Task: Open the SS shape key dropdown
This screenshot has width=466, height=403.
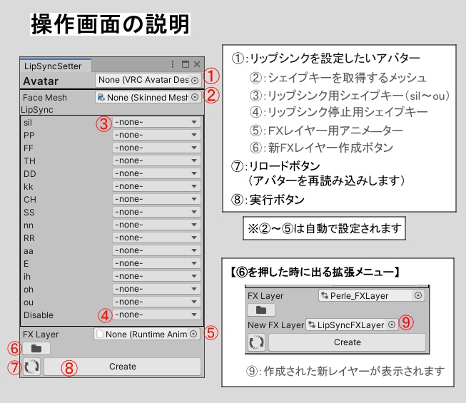Action: click(x=156, y=212)
